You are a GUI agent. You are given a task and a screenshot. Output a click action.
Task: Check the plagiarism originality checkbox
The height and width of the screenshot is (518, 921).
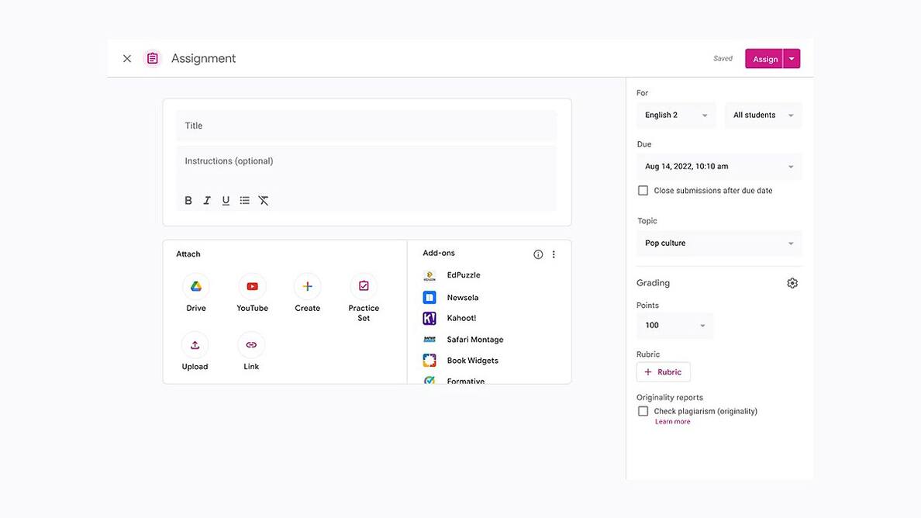tap(643, 412)
